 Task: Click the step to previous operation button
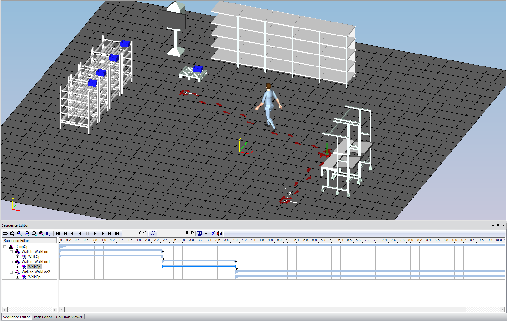coord(66,234)
